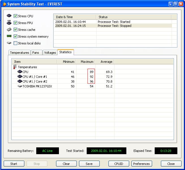The height and width of the screenshot is (170, 185).
Task: Click the Item column header
Action: [35, 62]
